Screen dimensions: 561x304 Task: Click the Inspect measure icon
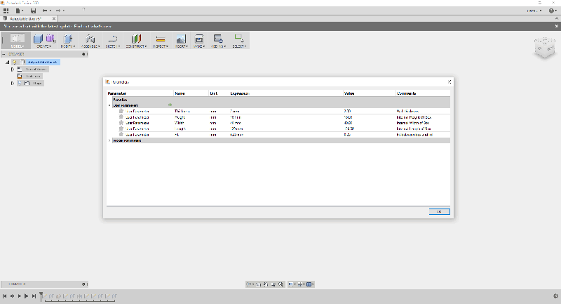[160, 39]
